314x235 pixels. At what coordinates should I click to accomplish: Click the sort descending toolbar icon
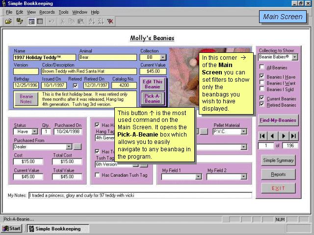click(101, 21)
